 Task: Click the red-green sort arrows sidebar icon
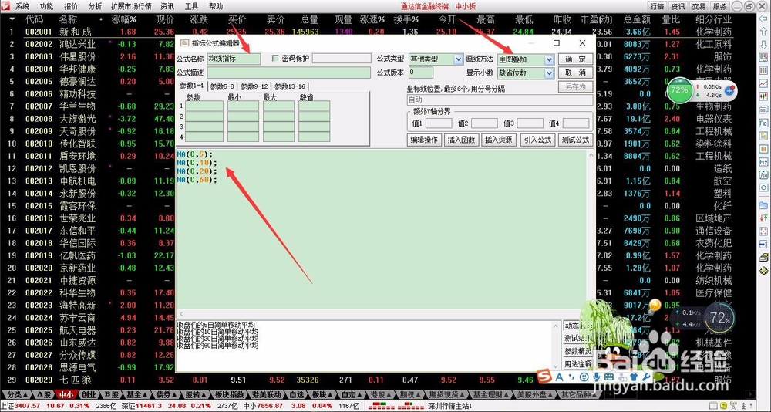763,218
